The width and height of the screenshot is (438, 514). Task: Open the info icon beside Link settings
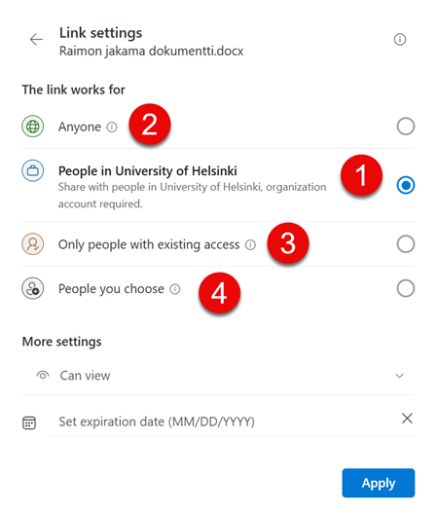coord(400,39)
